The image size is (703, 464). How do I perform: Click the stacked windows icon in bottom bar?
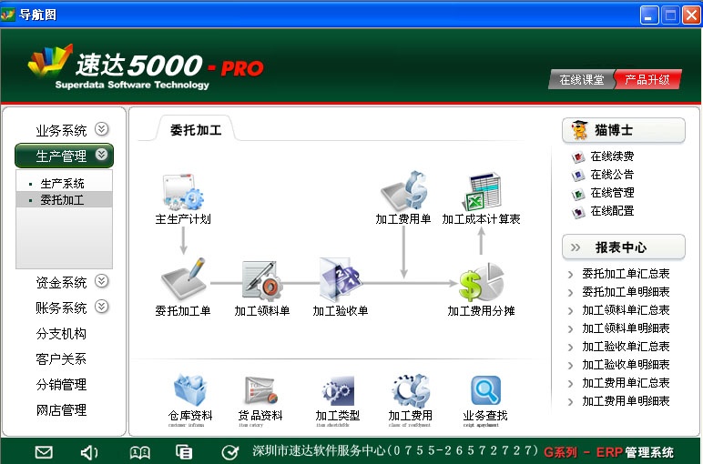pyautogui.click(x=184, y=452)
